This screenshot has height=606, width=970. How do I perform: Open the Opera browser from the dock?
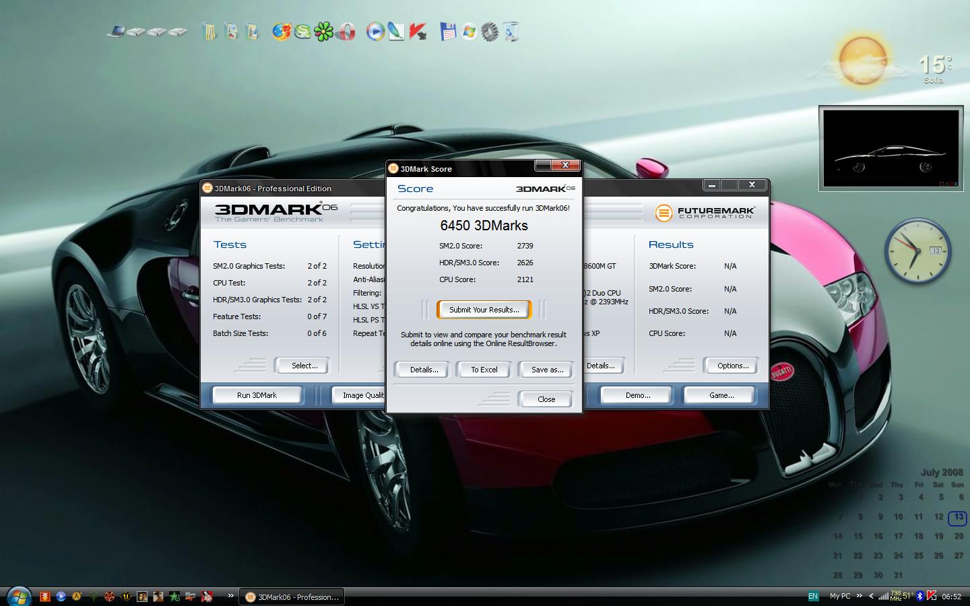[346, 32]
